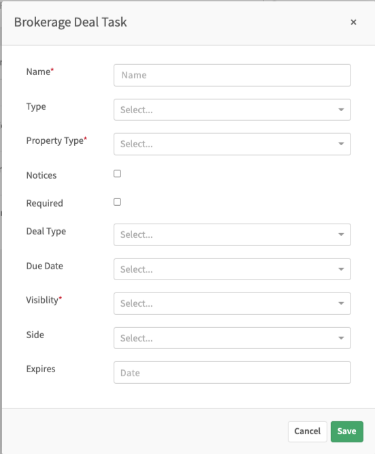375x454 pixels.
Task: Click the caret arrow of Property Type
Action: [341, 144]
